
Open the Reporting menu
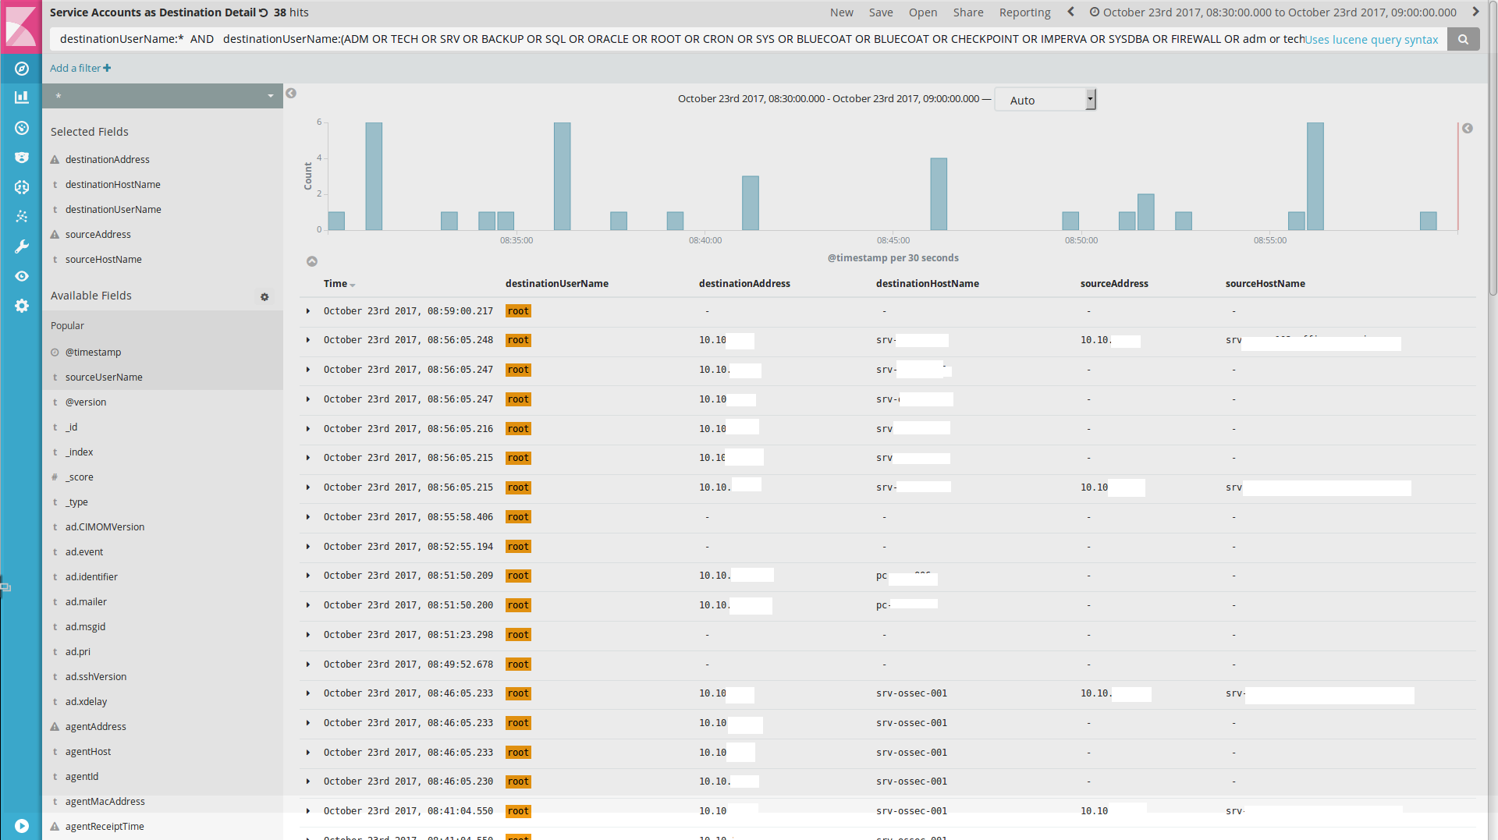(x=1024, y=12)
